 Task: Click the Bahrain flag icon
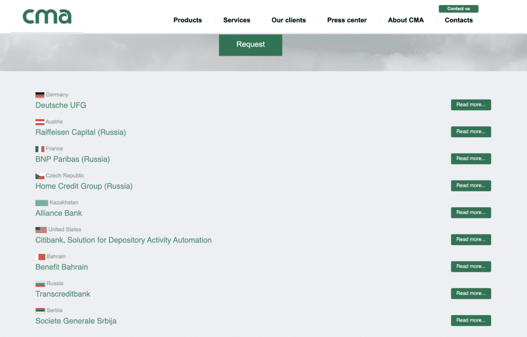pos(40,257)
